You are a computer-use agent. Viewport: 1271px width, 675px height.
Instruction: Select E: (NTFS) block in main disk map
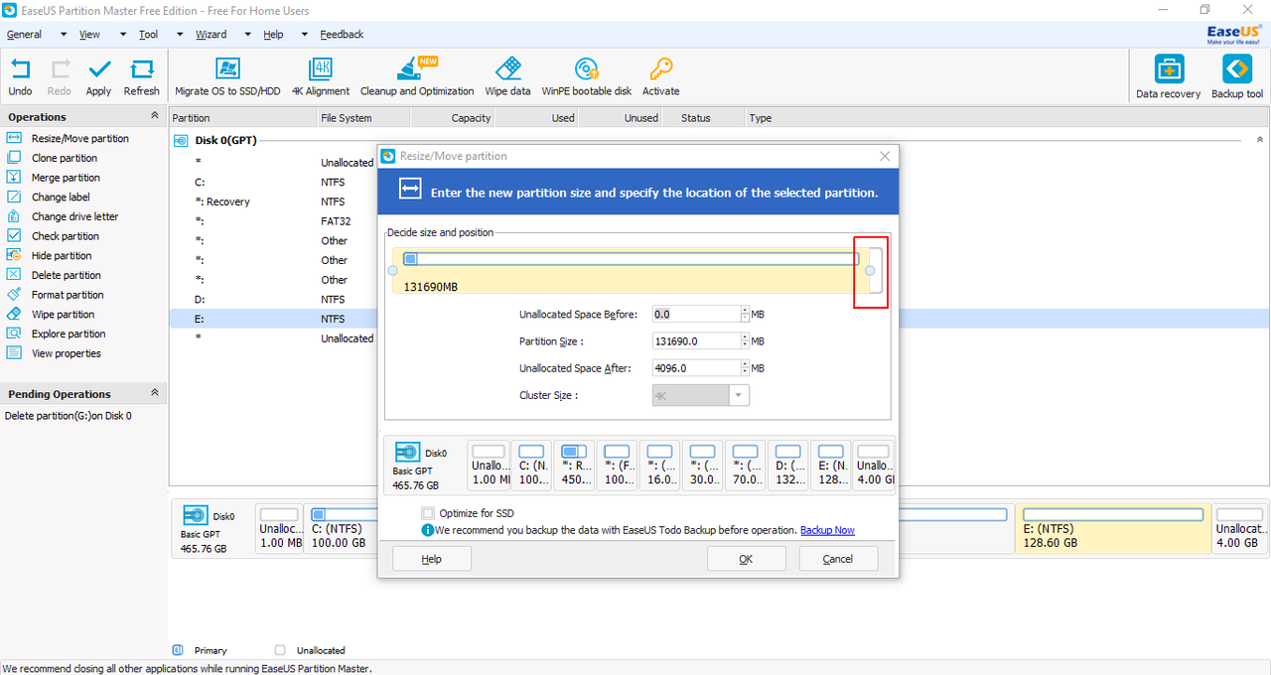pyautogui.click(x=1112, y=528)
